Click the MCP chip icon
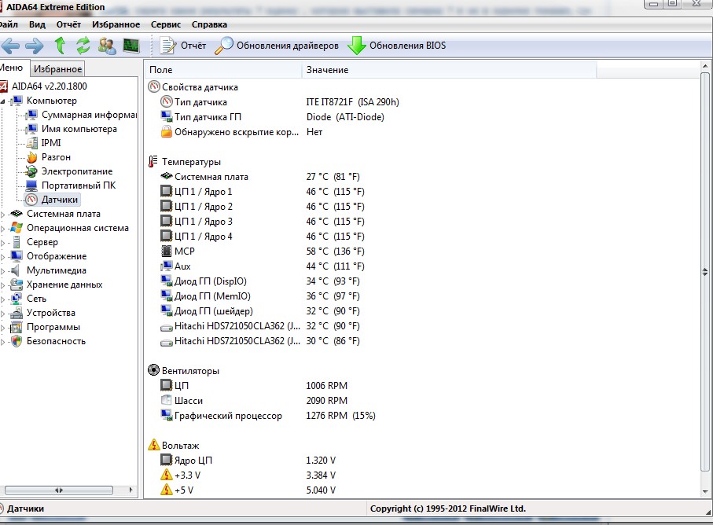Screen dimensions: 713x525 pyautogui.click(x=167, y=251)
